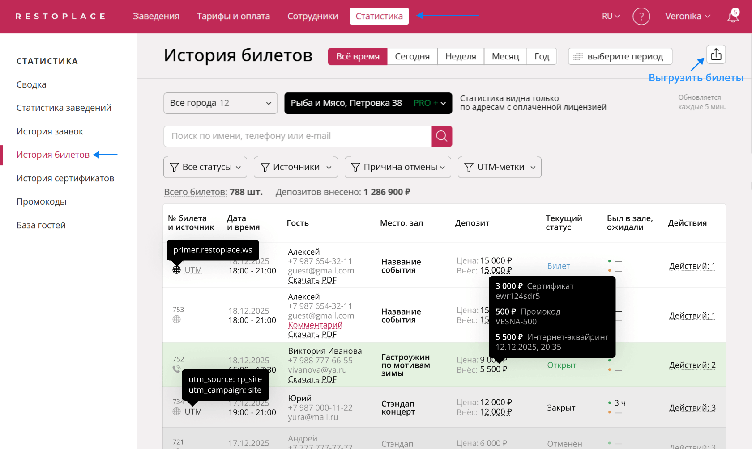Open help via the question mark icon
Image resolution: width=752 pixels, height=449 pixels.
point(641,16)
